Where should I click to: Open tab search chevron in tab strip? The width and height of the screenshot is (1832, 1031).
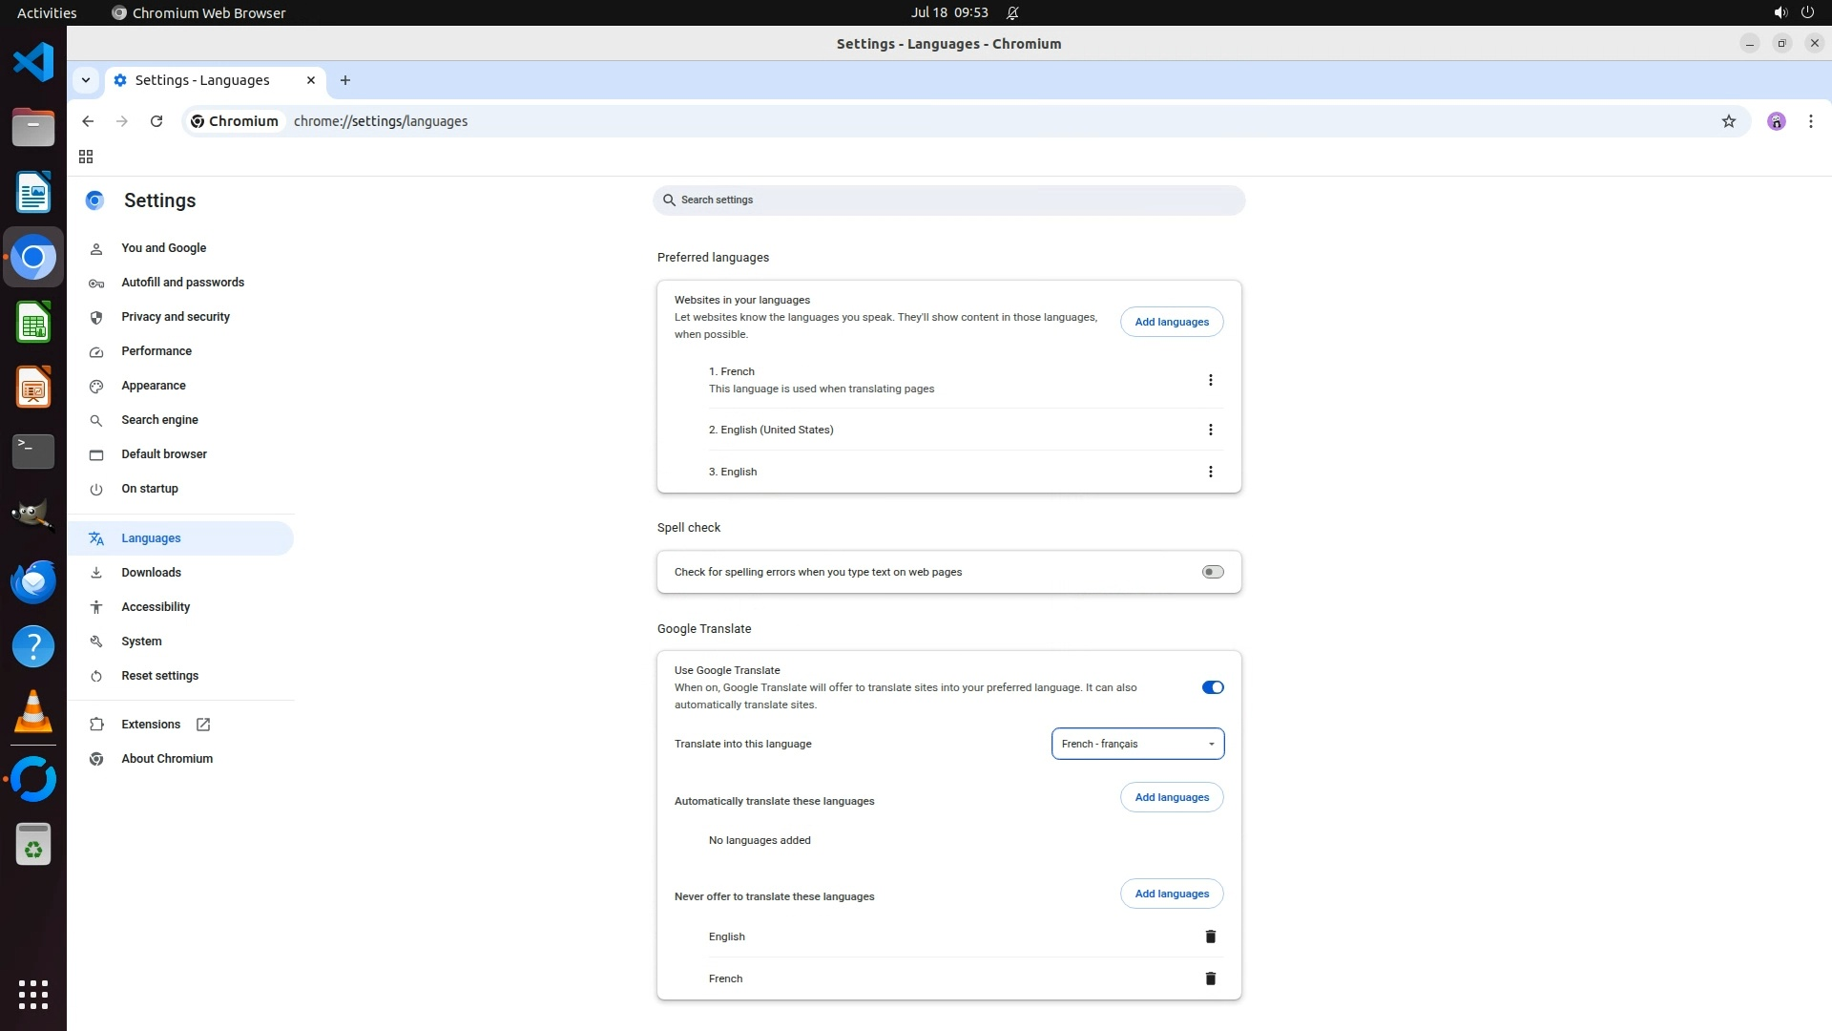click(x=86, y=80)
